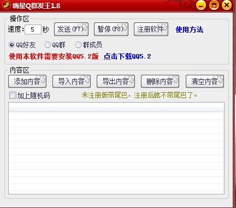This screenshot has width=236, height=208.
Task: Click the 清空内容 button
Action: click(x=205, y=81)
